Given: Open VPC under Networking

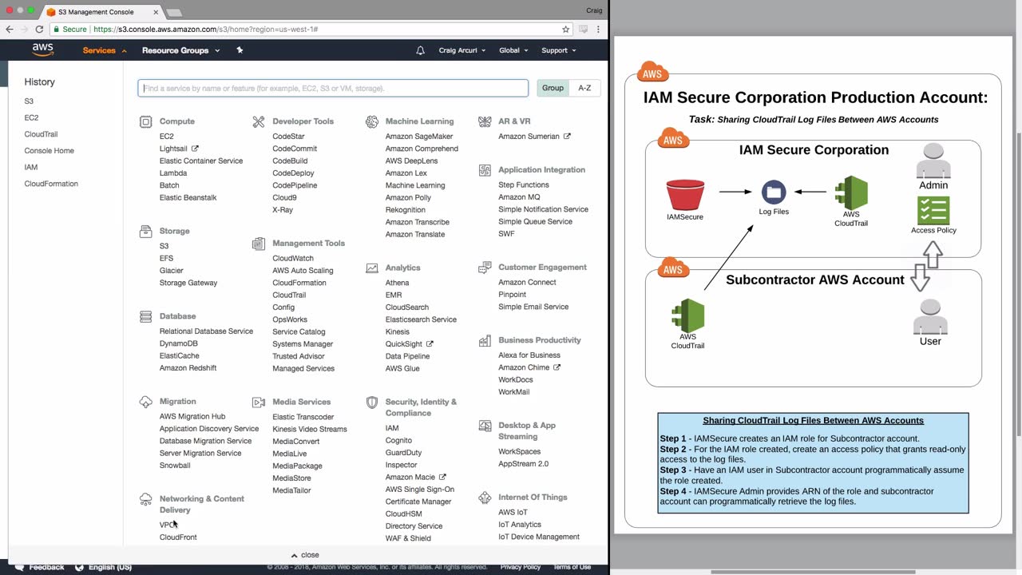Looking at the screenshot, I should click(x=167, y=525).
